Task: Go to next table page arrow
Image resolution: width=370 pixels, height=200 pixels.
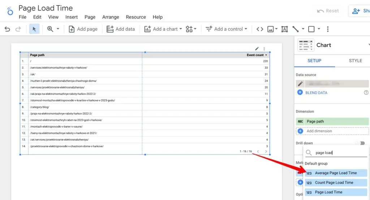Action: pos(266,151)
